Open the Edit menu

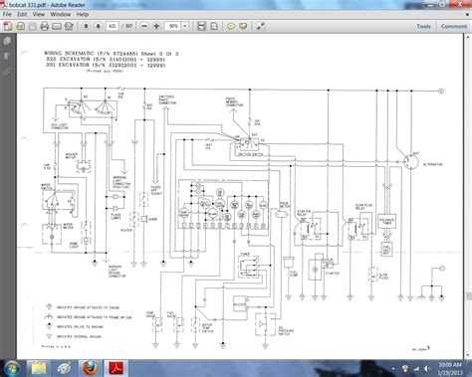22,14
